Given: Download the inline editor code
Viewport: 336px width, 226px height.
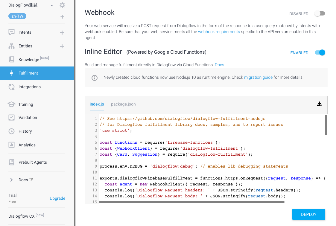Looking at the screenshot, I should 319,104.
